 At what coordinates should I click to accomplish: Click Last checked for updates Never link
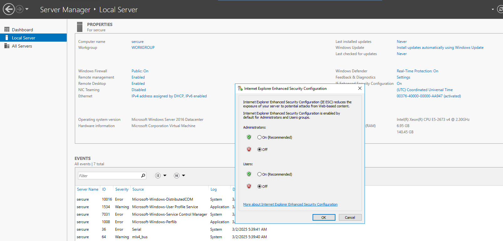coord(402,54)
